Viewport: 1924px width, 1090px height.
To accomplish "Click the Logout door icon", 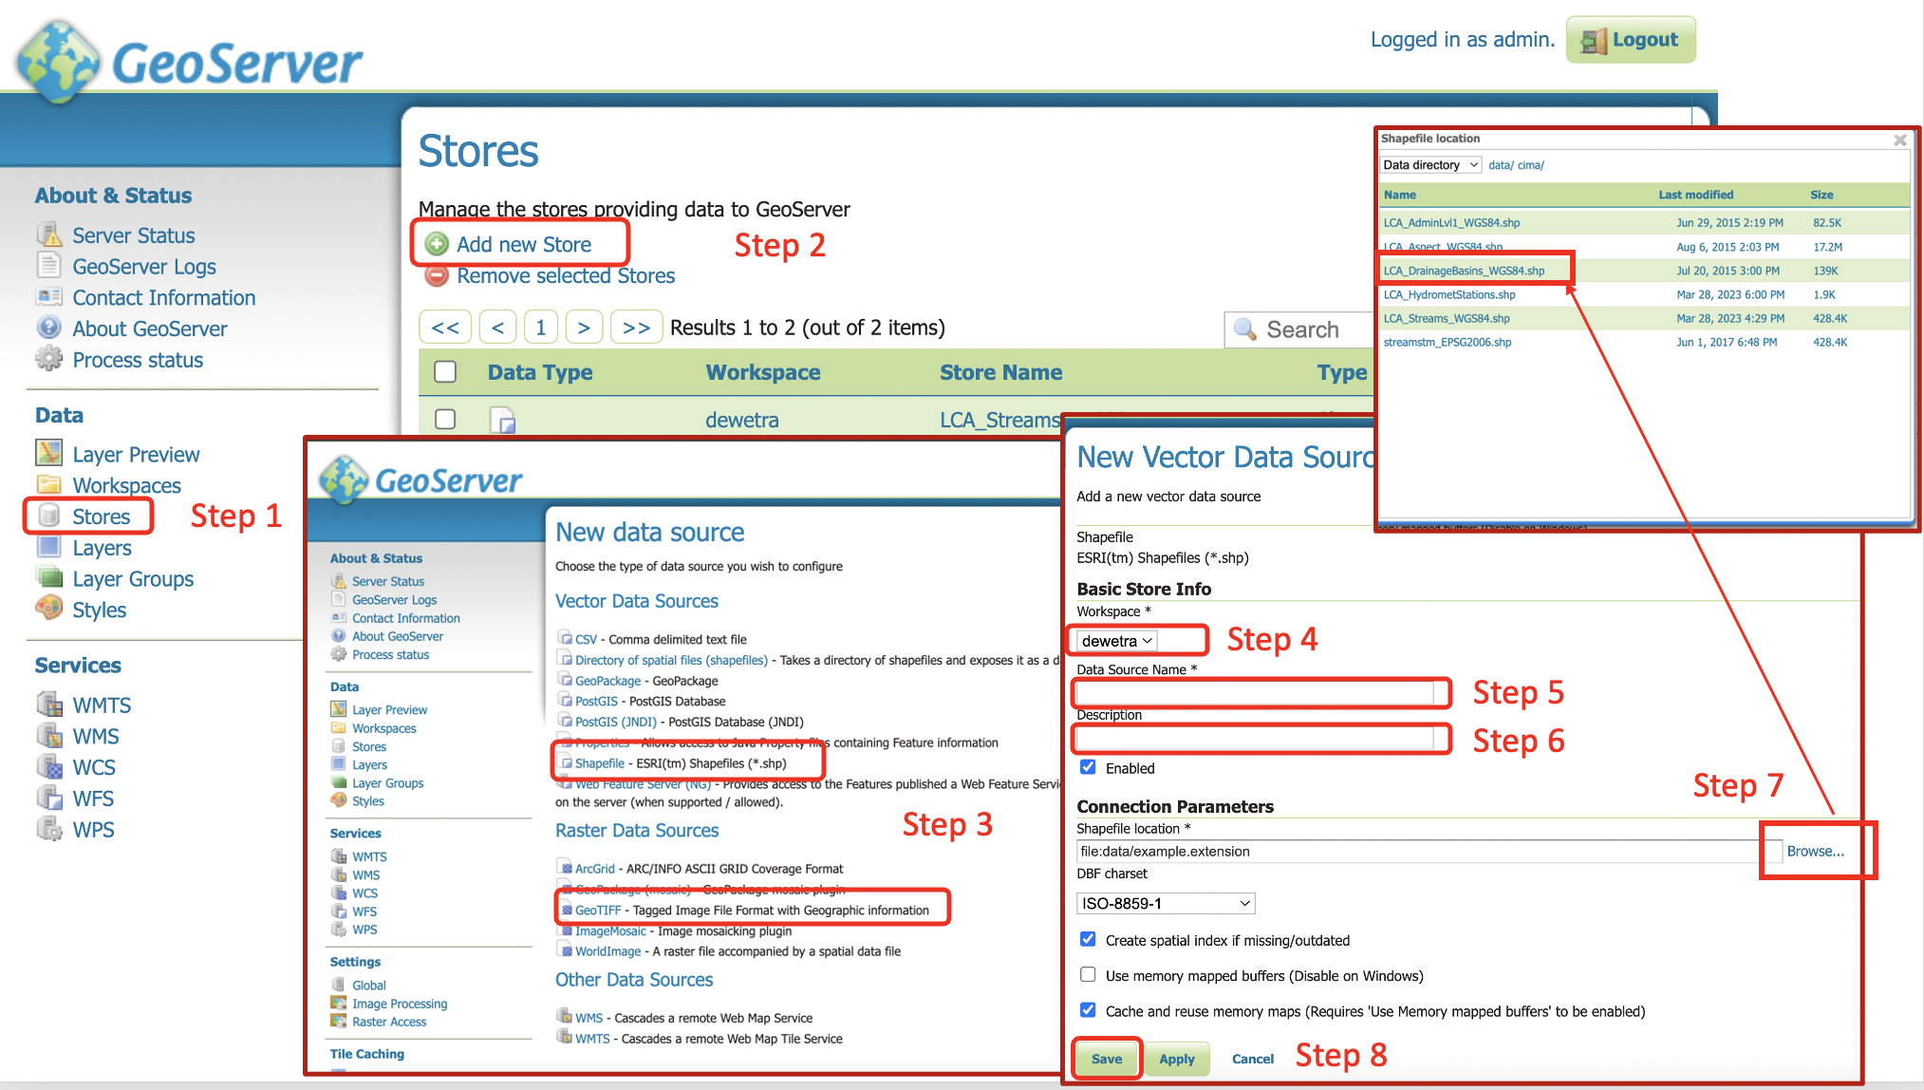I will tap(1593, 41).
